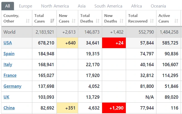Select World active cases 1,484,258
This screenshot has width=182, height=114.
[169, 32]
